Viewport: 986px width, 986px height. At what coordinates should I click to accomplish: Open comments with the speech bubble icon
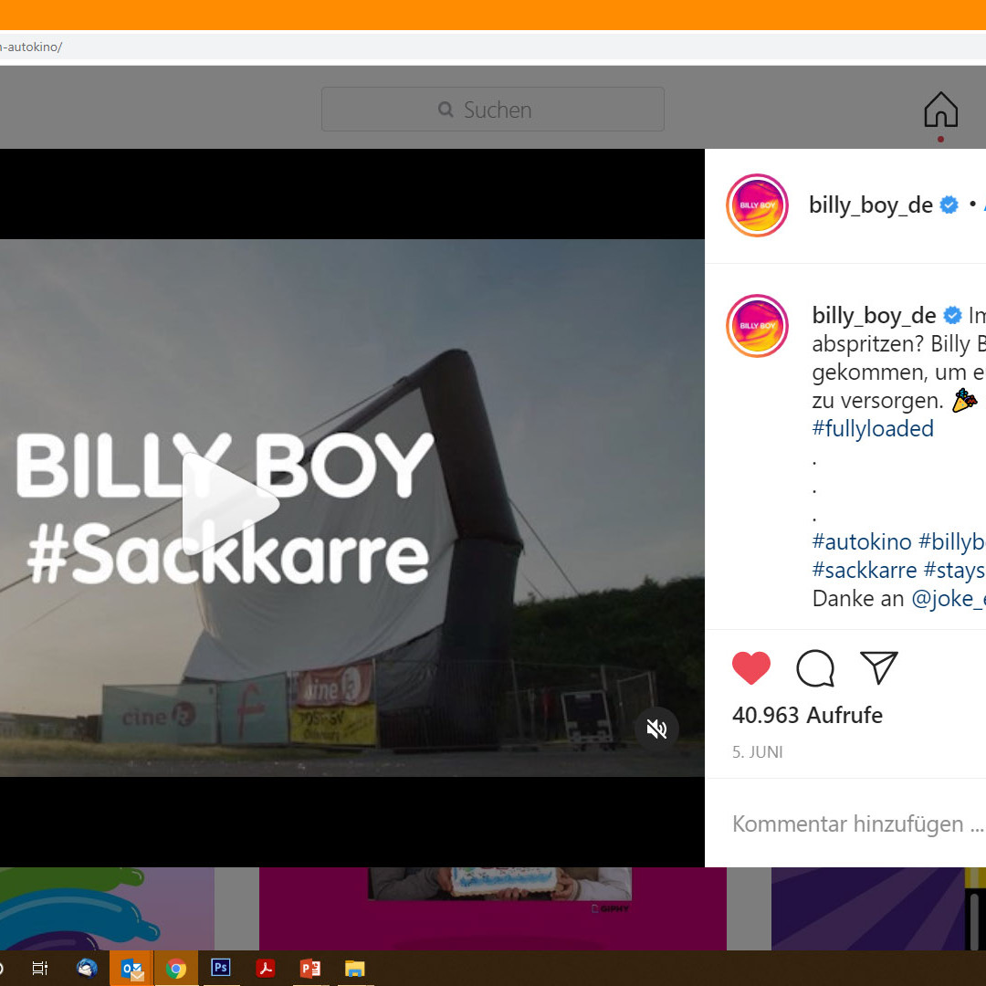[815, 667]
